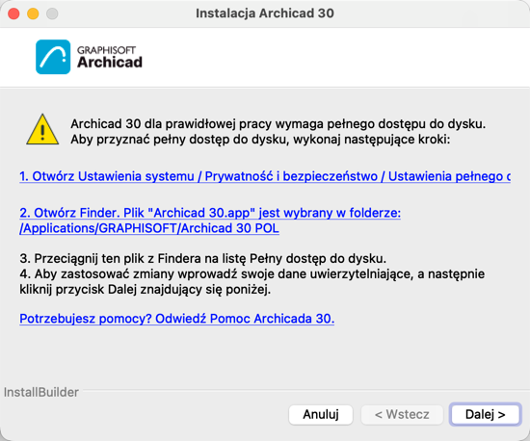
Task: Cancel installation with the Anuluj button
Action: (321, 414)
